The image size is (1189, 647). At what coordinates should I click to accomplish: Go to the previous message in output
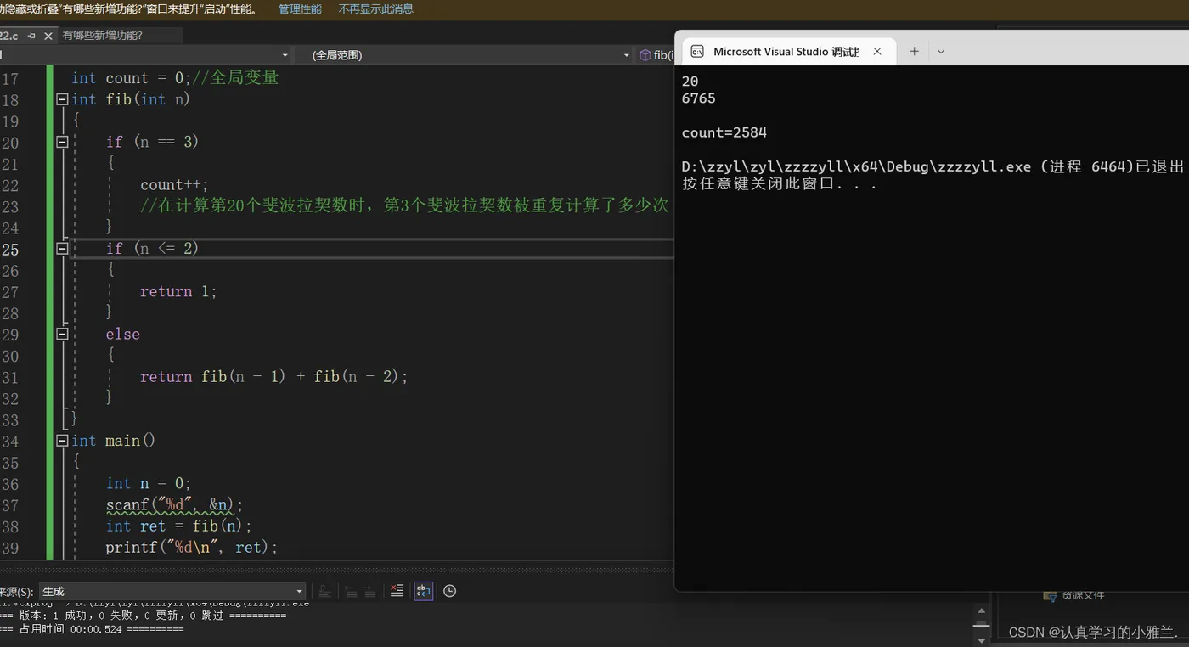(350, 591)
